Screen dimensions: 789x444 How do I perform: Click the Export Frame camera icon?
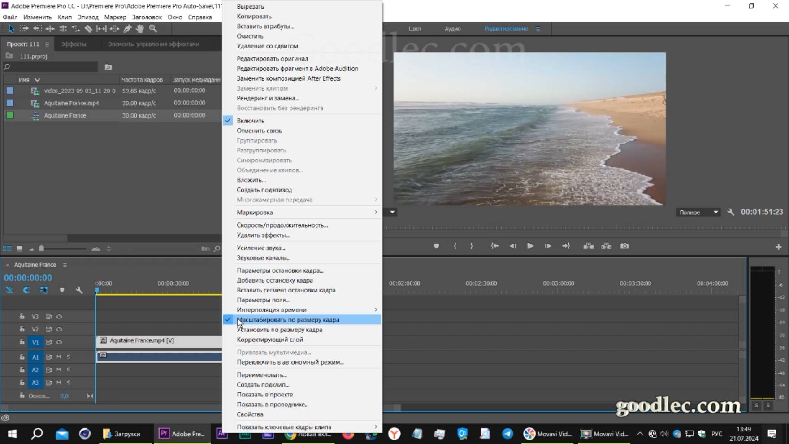coord(625,246)
